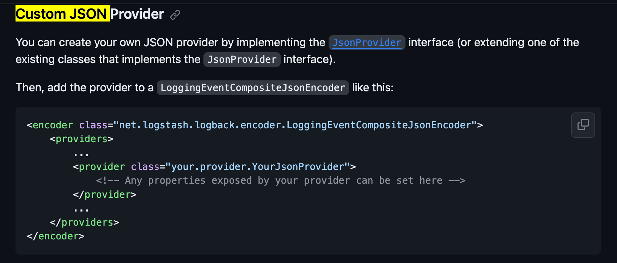Click the "Any properties exposed" XML comment
The height and width of the screenshot is (263, 617).
[281, 181]
